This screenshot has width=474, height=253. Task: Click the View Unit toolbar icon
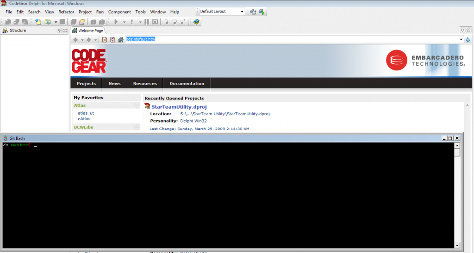[8, 22]
